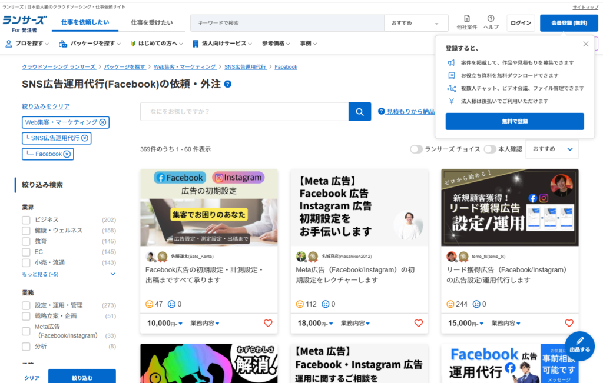Screen dimensions: 603x383
Task: Open 他社案件 document icon
Action: (466, 18)
